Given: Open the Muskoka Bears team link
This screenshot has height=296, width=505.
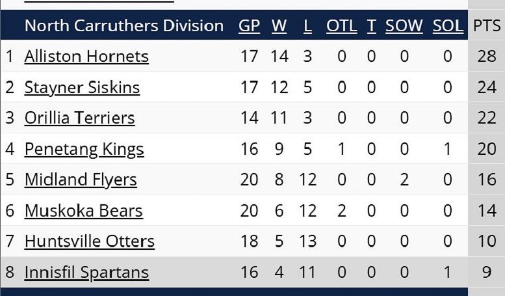Looking at the screenshot, I should click(x=83, y=211).
